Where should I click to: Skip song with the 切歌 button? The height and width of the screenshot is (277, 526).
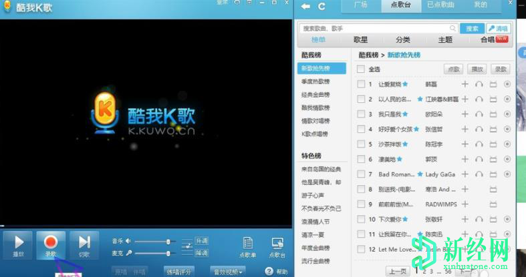[x=84, y=244]
